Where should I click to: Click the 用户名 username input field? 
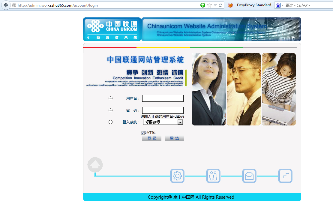[163, 98]
